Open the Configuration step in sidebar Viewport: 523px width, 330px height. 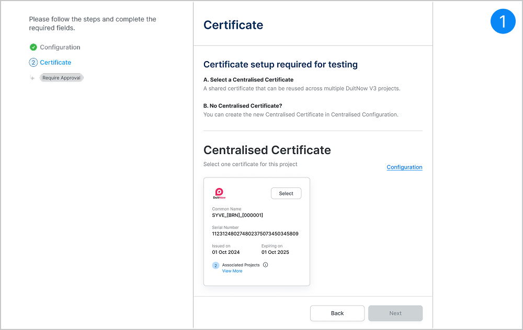(60, 47)
